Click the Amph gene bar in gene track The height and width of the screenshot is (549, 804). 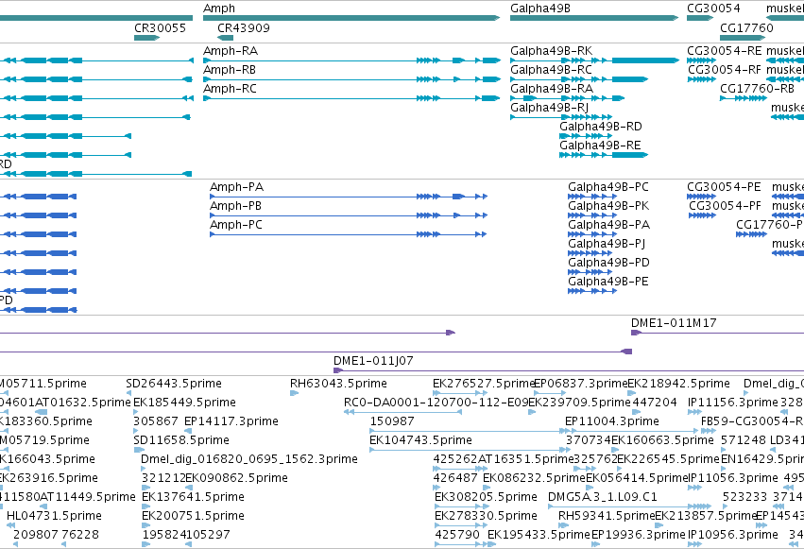tap(351, 18)
